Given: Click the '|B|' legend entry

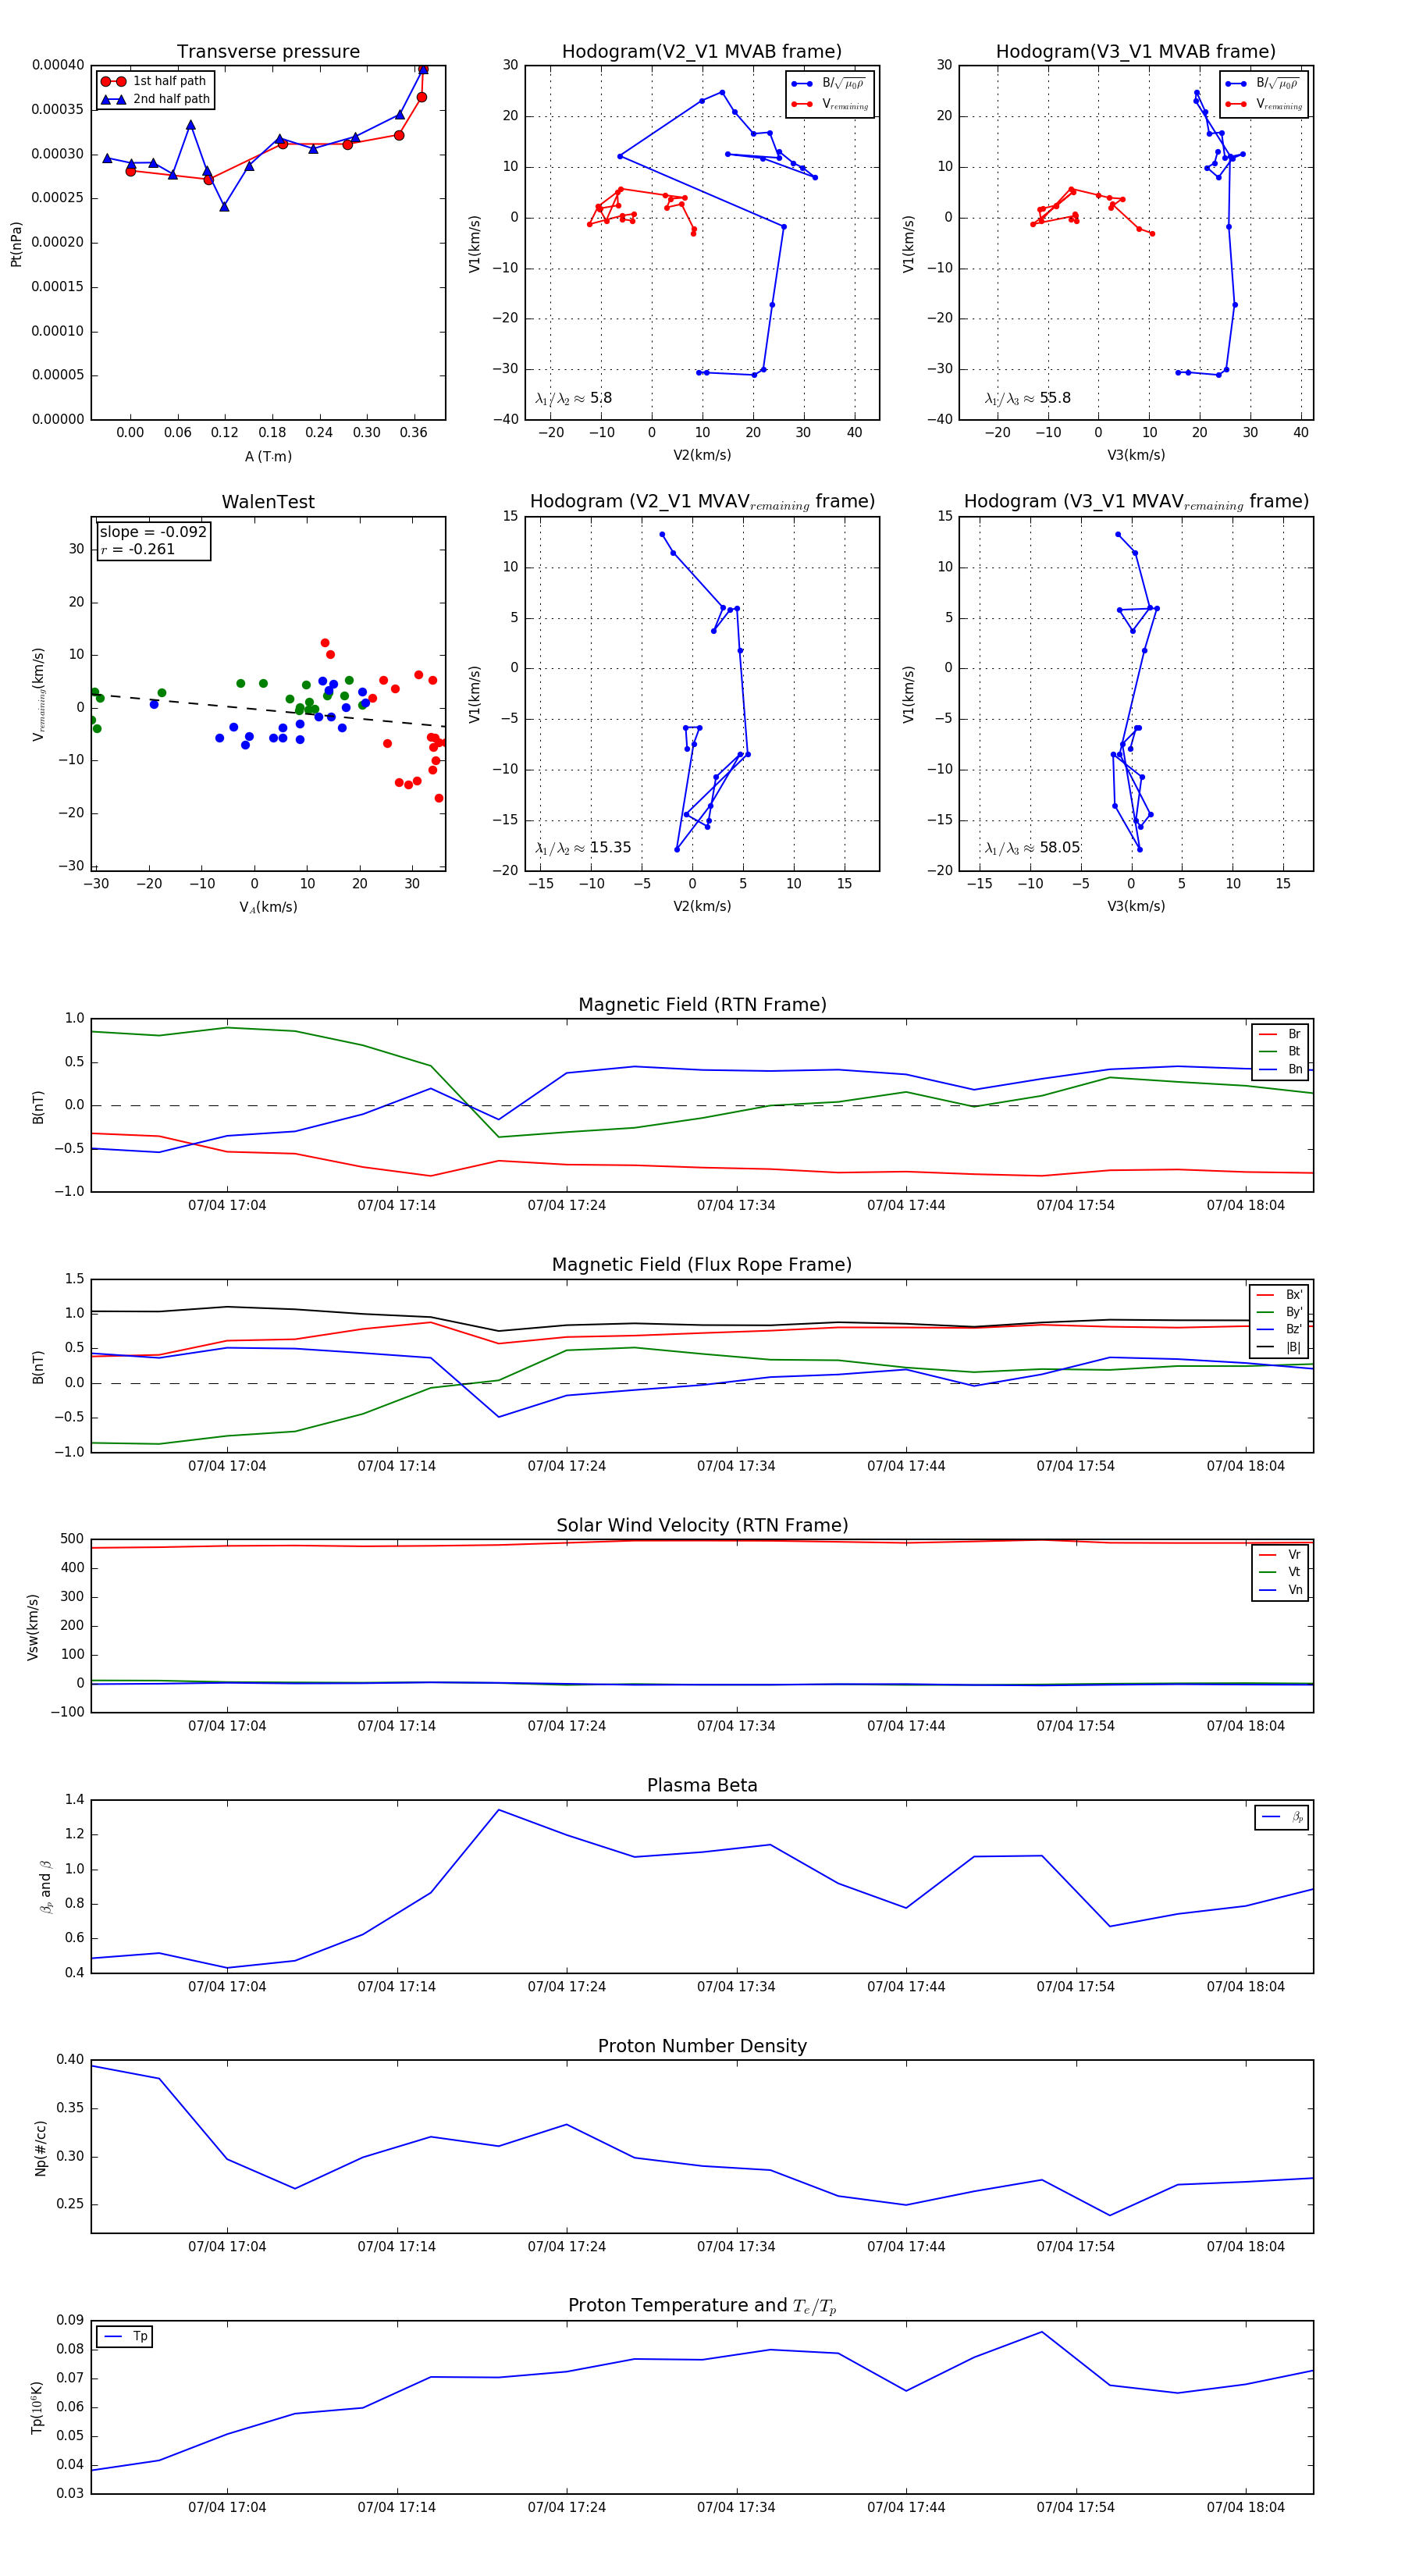Looking at the screenshot, I should click(1280, 1347).
